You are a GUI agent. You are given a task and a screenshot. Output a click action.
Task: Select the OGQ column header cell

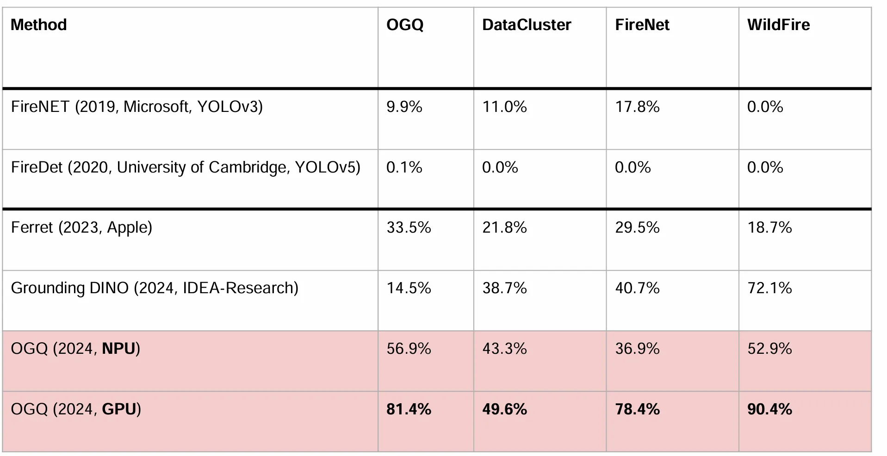pyautogui.click(x=426, y=48)
